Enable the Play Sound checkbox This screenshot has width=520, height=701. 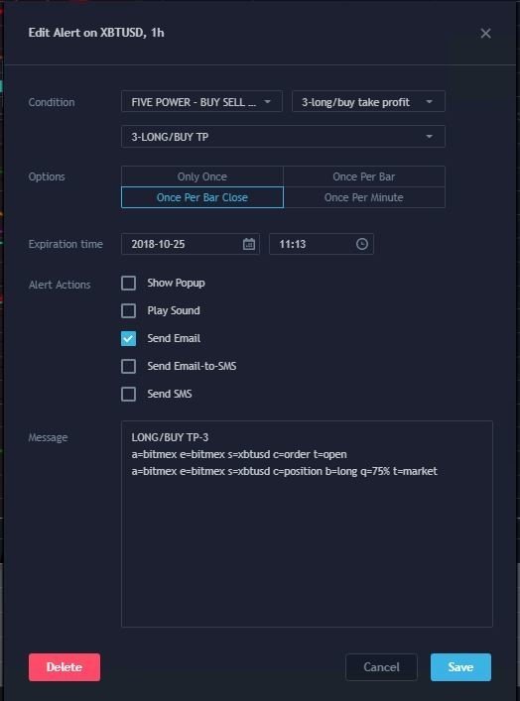pyautogui.click(x=128, y=310)
